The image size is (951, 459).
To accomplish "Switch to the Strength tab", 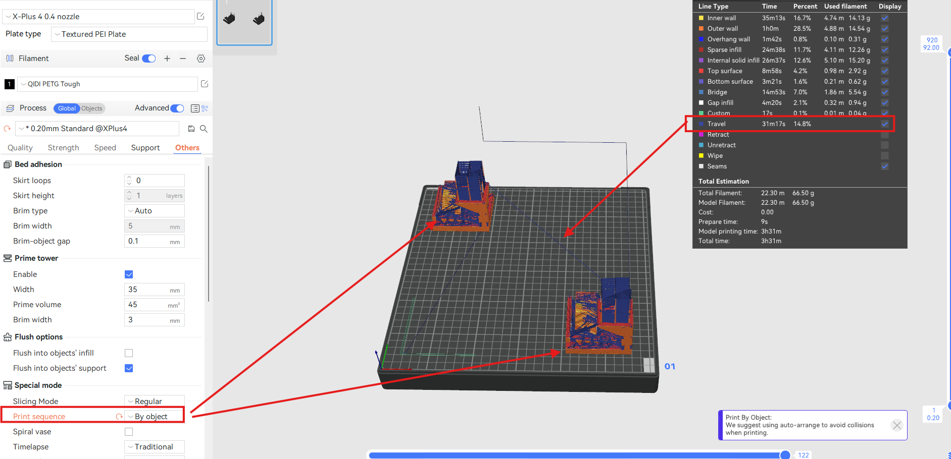I will click(63, 147).
